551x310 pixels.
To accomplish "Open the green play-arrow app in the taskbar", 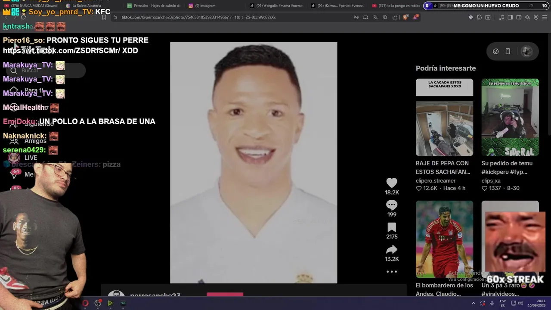I will coord(110,303).
